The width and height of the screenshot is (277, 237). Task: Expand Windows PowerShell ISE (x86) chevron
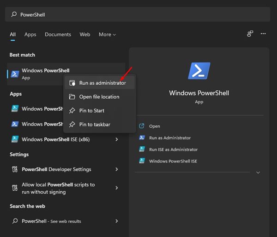coord(117,139)
